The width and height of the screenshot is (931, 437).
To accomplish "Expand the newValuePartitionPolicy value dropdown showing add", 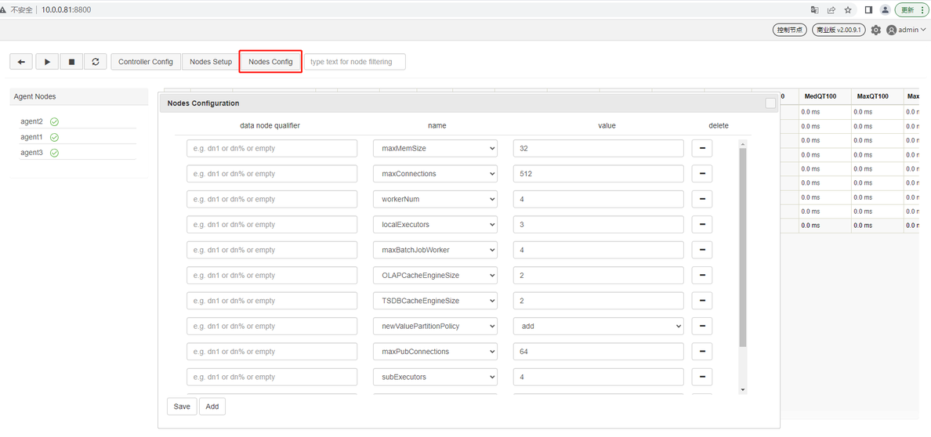I will pyautogui.click(x=598, y=327).
